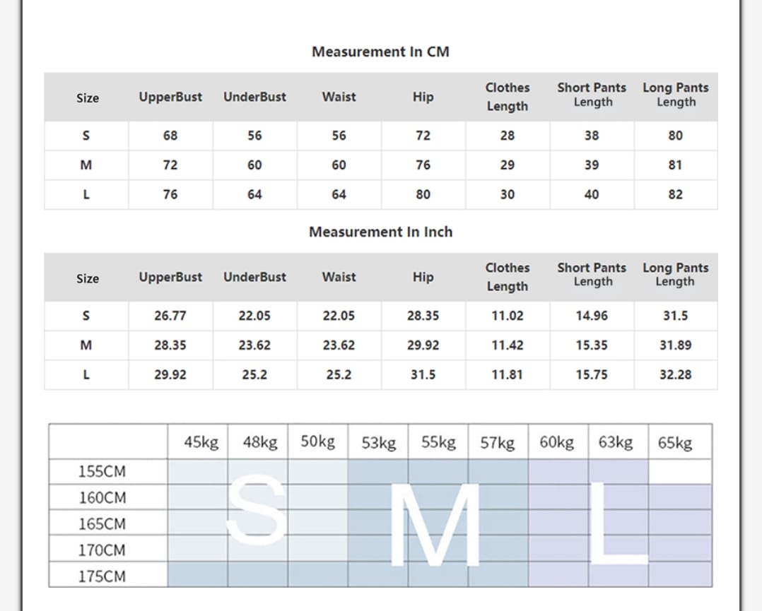Viewport: 762px width, 611px height.
Task: Click the 'Measurement In CM' heading
Action: [380, 52]
